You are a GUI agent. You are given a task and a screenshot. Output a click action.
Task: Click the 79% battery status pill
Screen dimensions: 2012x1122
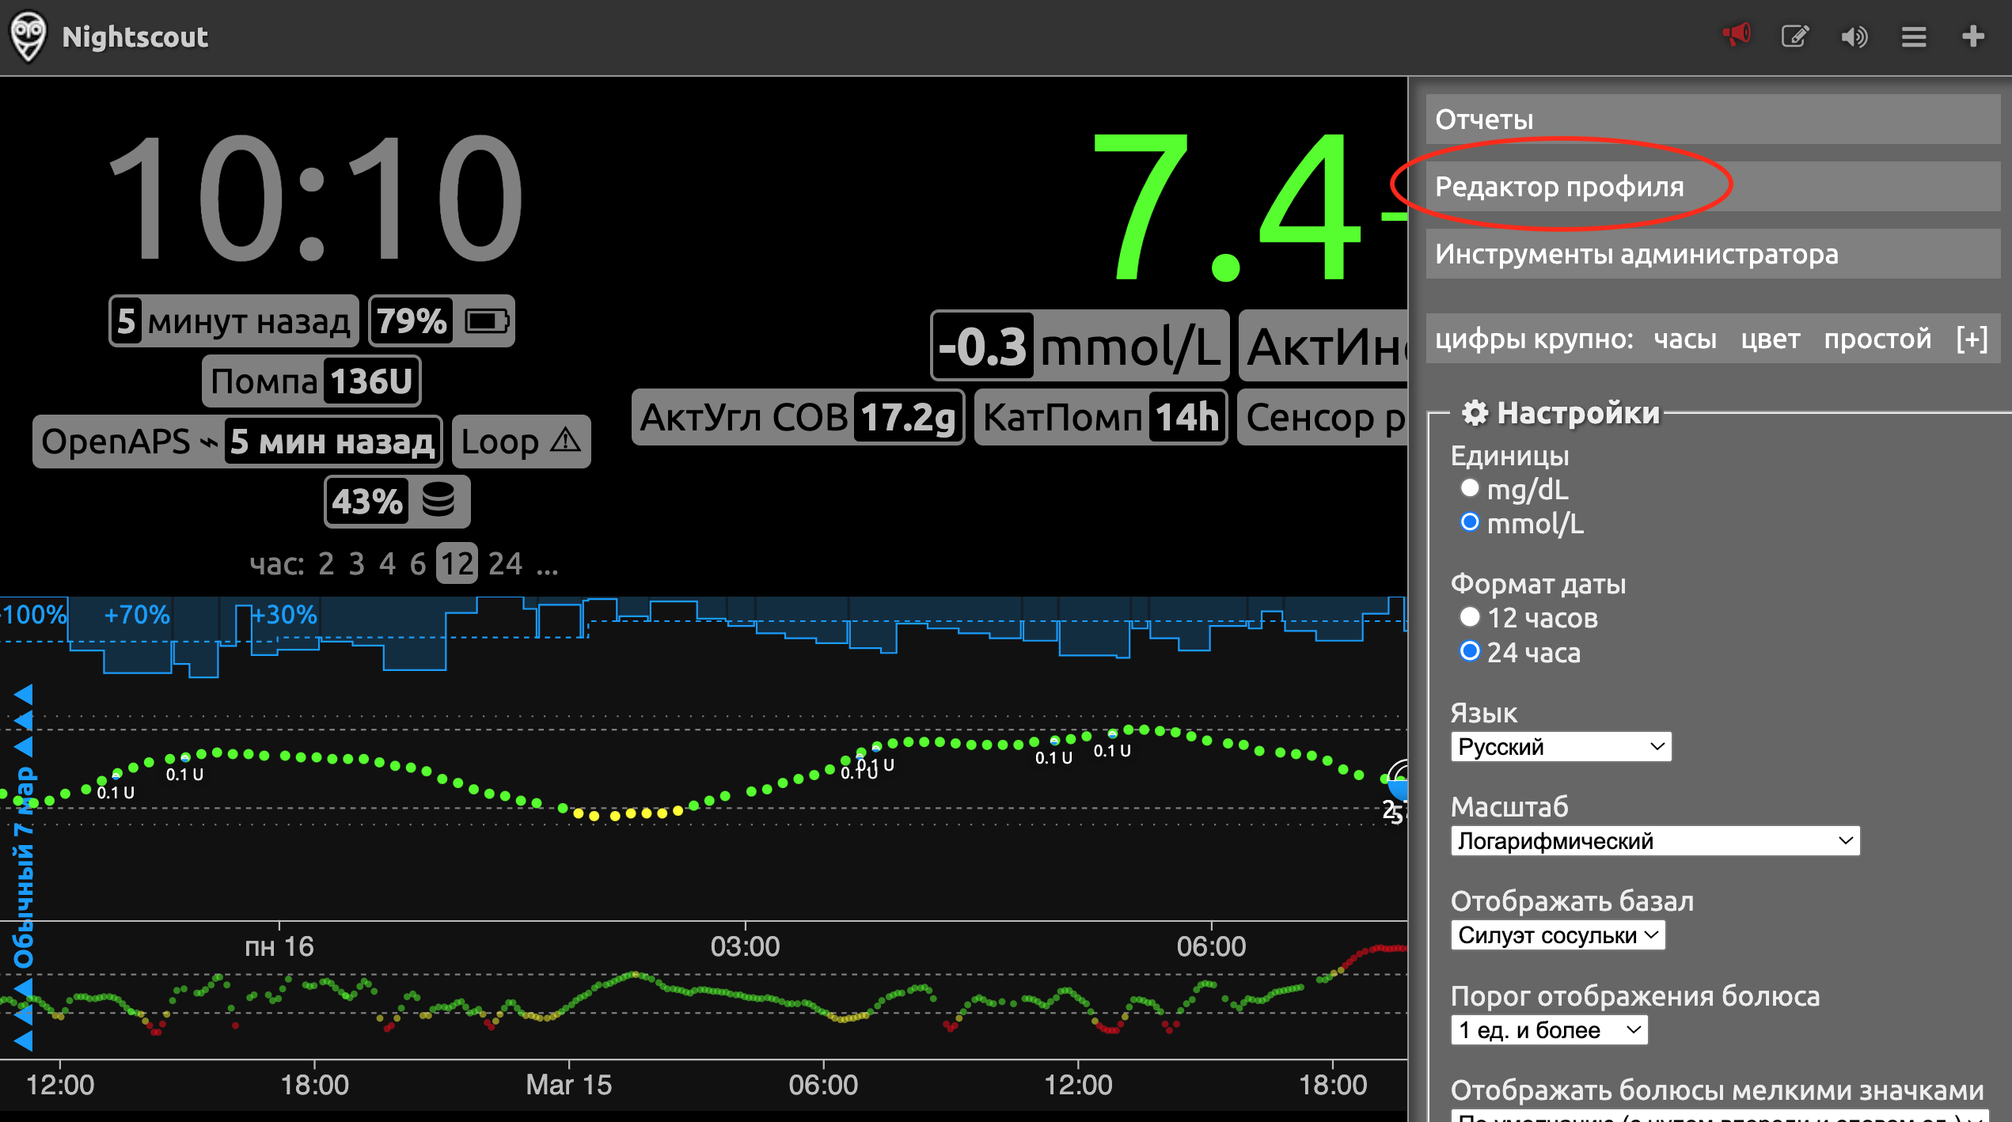click(x=442, y=321)
